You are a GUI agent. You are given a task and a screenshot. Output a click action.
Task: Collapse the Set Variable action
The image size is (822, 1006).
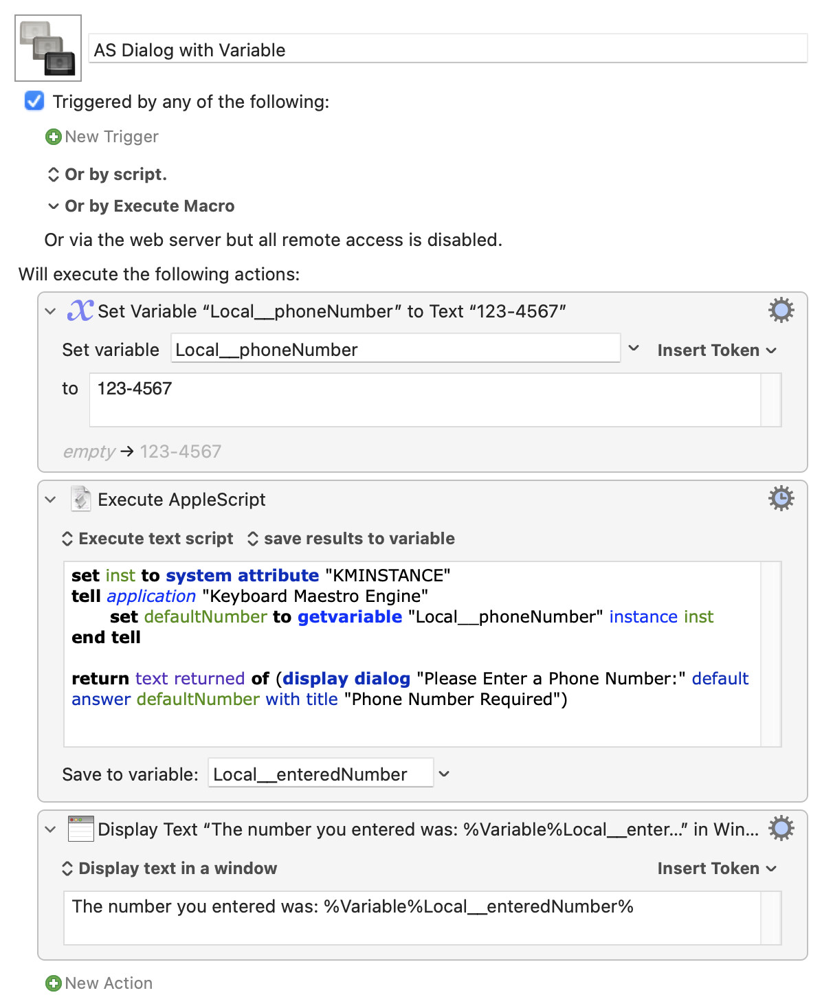coord(50,311)
